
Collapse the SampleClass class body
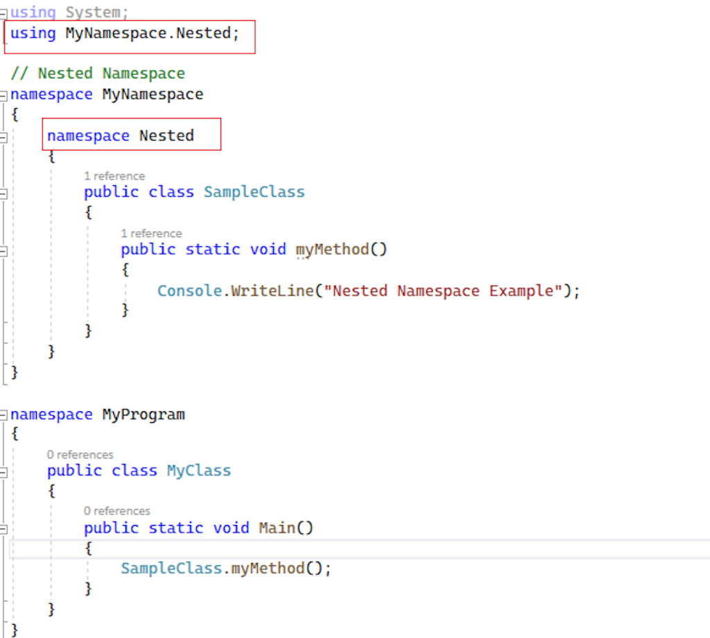point(3,192)
